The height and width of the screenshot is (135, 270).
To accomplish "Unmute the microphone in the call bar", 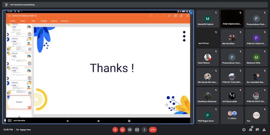I will pos(115,130).
